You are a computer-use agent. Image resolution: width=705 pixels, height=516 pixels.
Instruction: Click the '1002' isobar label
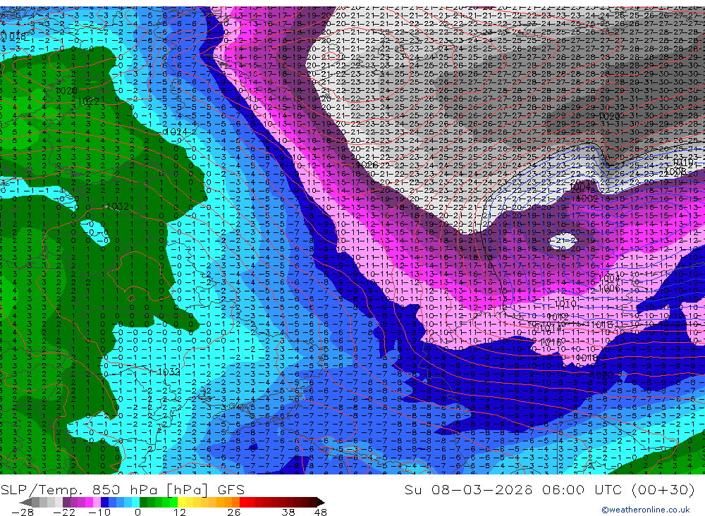coord(587,198)
